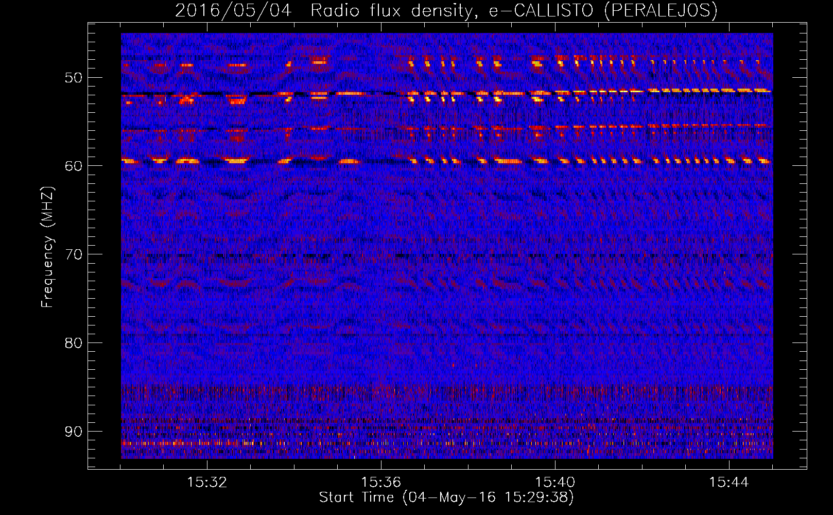Click the 15:40 time tick label
Viewport: 833px width, 515px height.
click(555, 483)
